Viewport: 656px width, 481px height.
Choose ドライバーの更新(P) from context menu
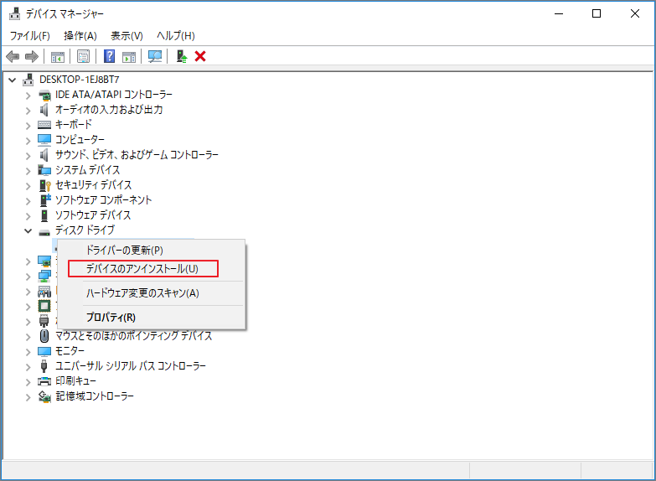125,250
